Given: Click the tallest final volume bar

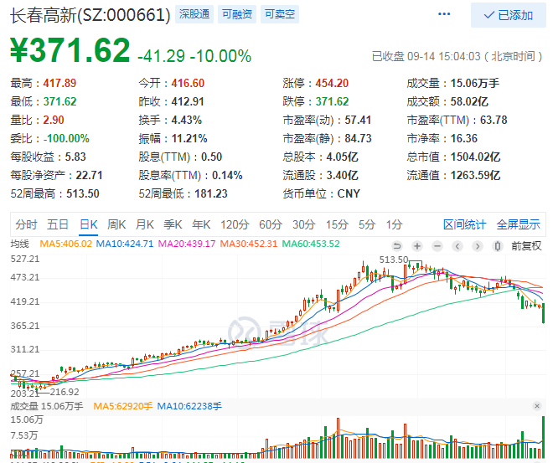Looking at the screenshot, I should 543,437.
